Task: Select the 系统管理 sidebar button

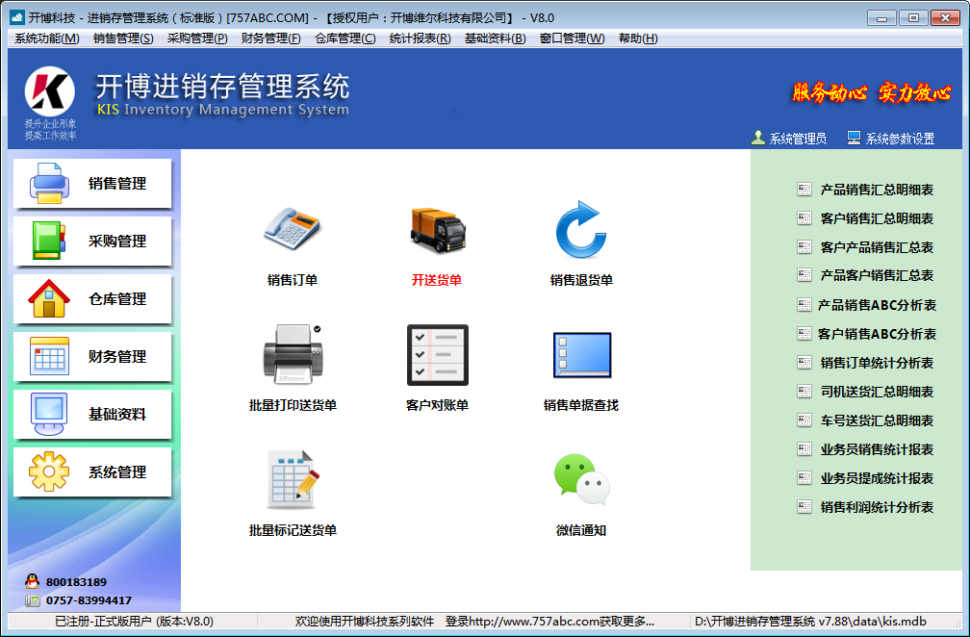Action: coord(92,471)
